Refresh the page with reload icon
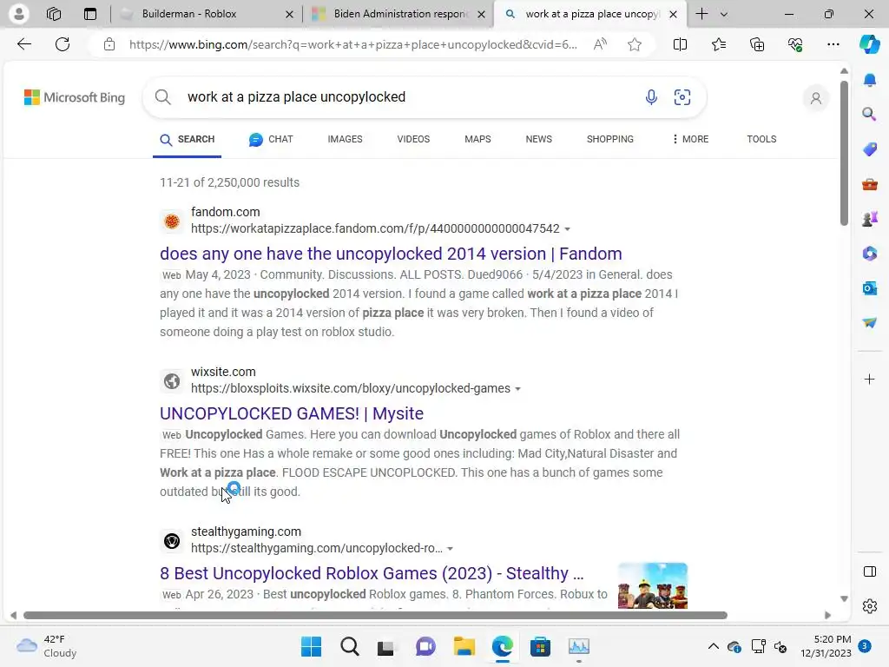 click(x=63, y=44)
